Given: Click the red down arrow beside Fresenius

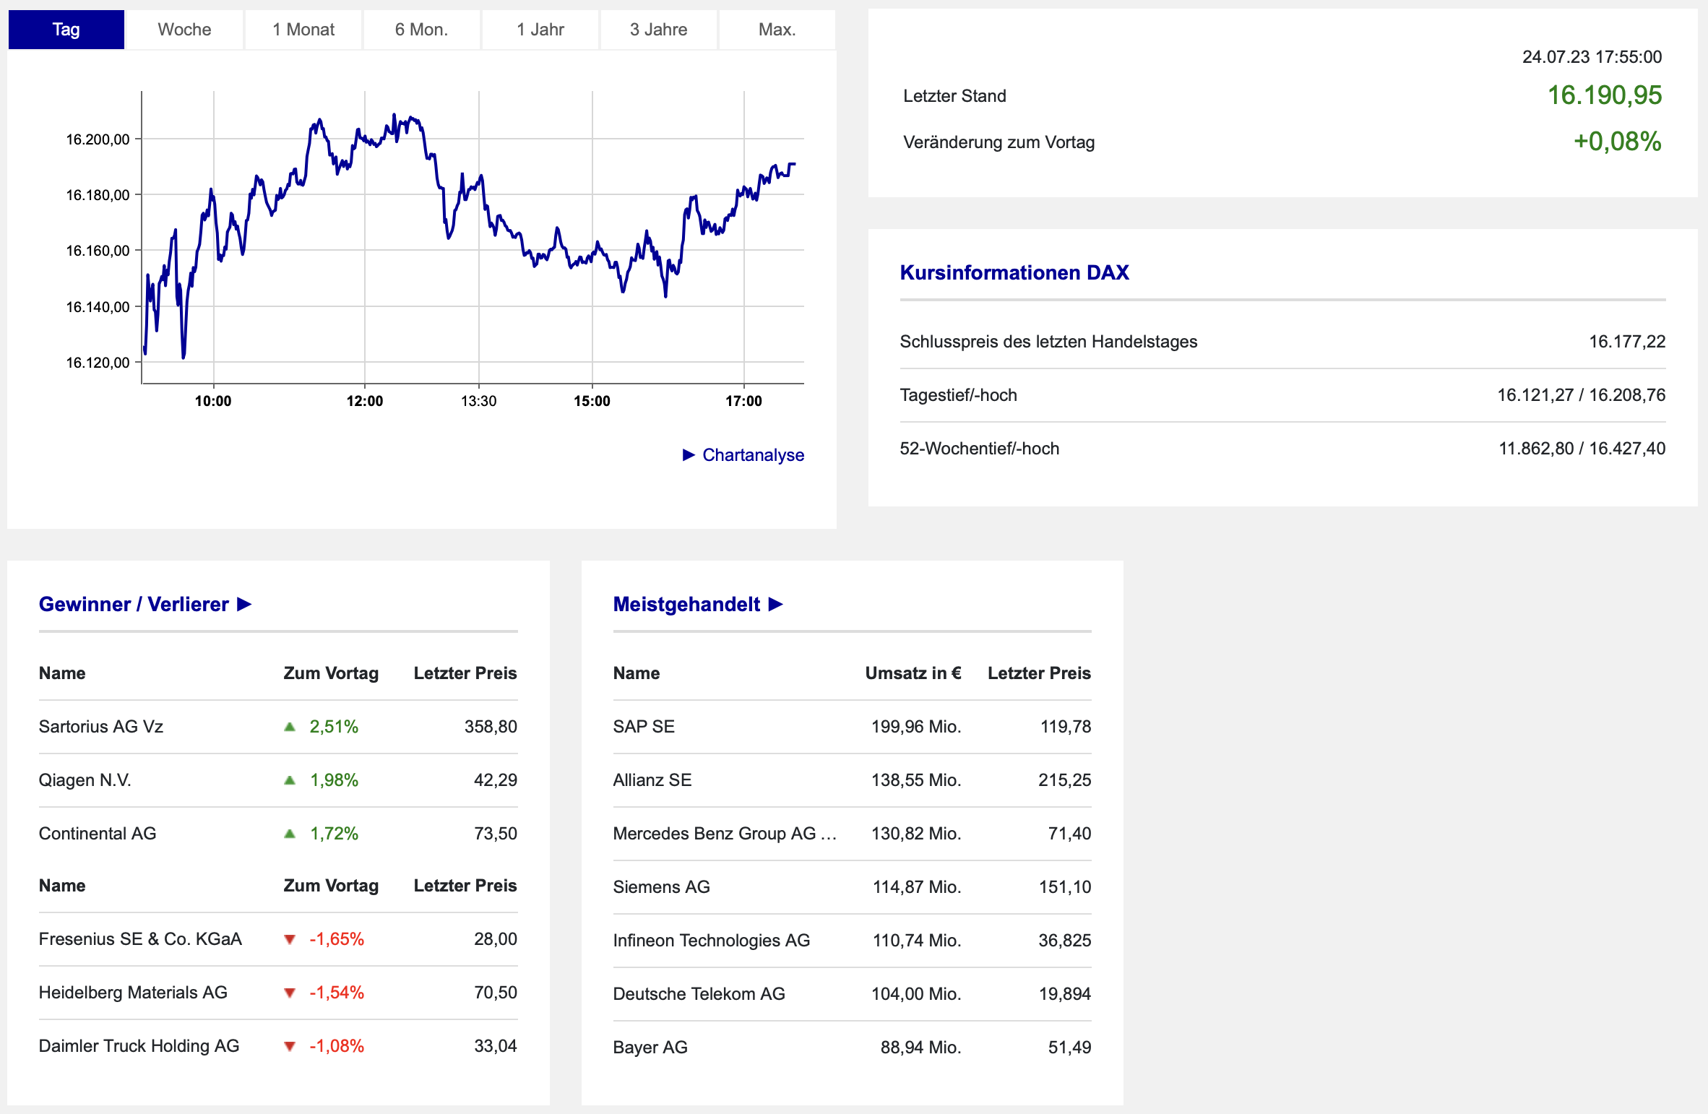Looking at the screenshot, I should (290, 939).
